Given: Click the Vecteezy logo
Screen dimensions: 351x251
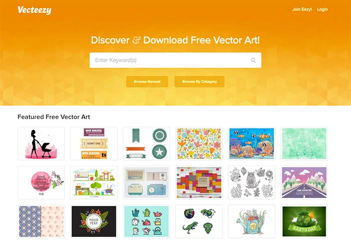Looking at the screenshot, I should (35, 11).
